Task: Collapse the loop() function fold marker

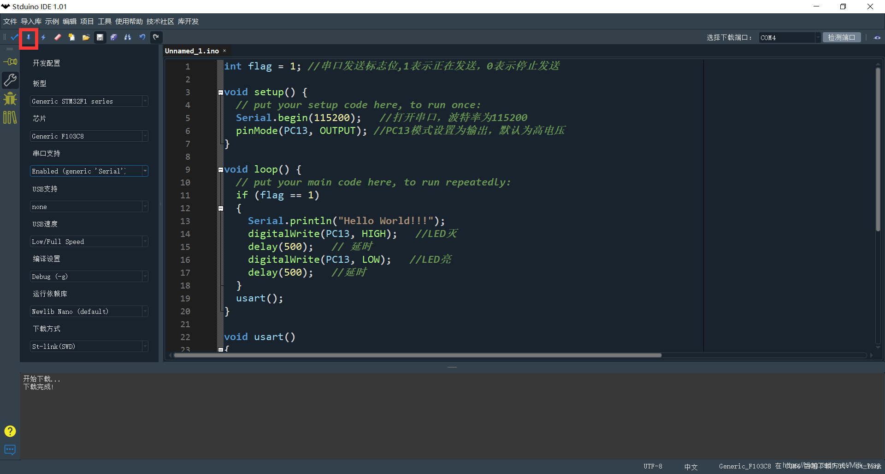Action: pyautogui.click(x=221, y=170)
